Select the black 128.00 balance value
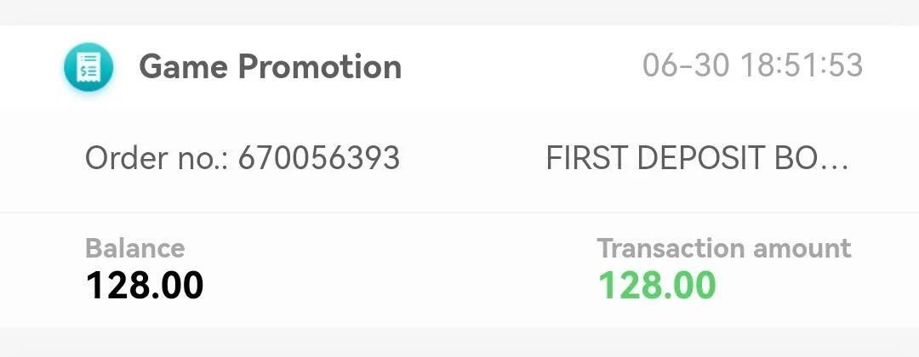This screenshot has height=357, width=919. click(144, 286)
